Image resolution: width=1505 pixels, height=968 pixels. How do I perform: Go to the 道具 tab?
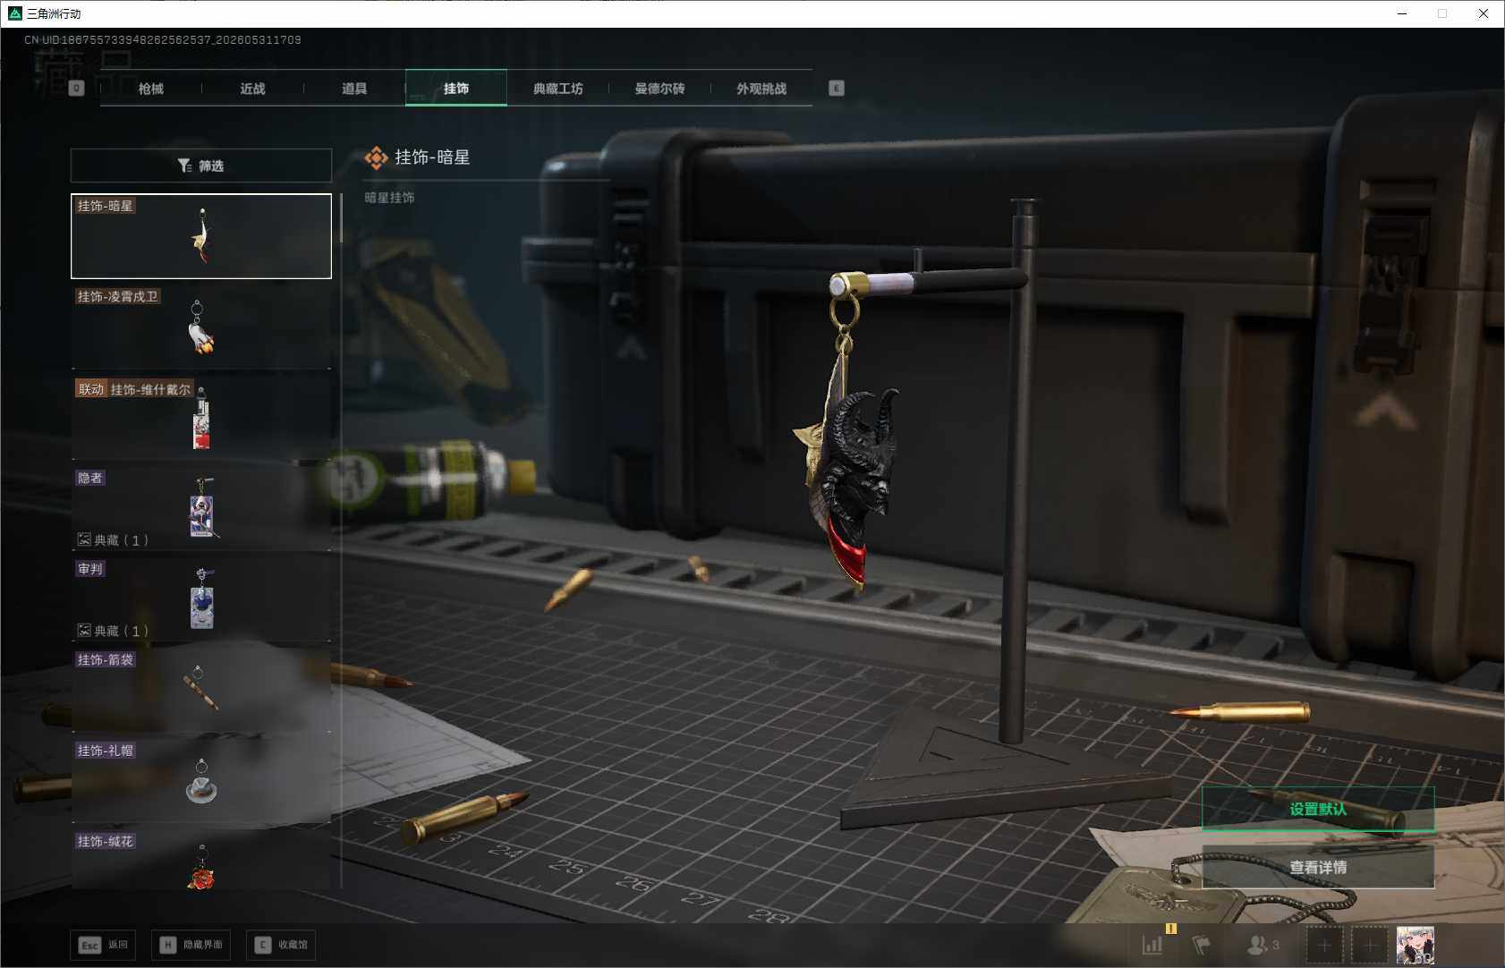tap(354, 89)
